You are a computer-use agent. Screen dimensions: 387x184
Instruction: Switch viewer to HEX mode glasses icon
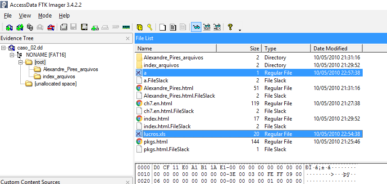[x=217, y=27]
